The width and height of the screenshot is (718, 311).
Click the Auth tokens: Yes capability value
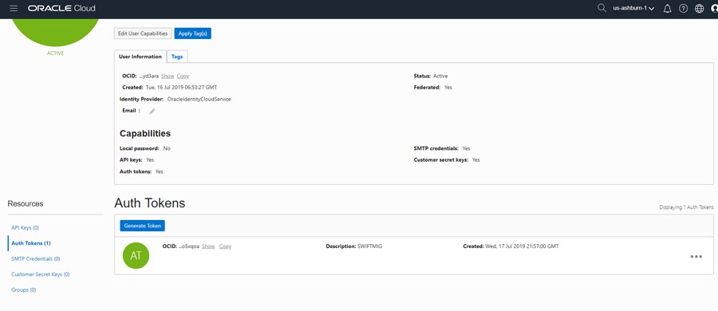pos(159,171)
